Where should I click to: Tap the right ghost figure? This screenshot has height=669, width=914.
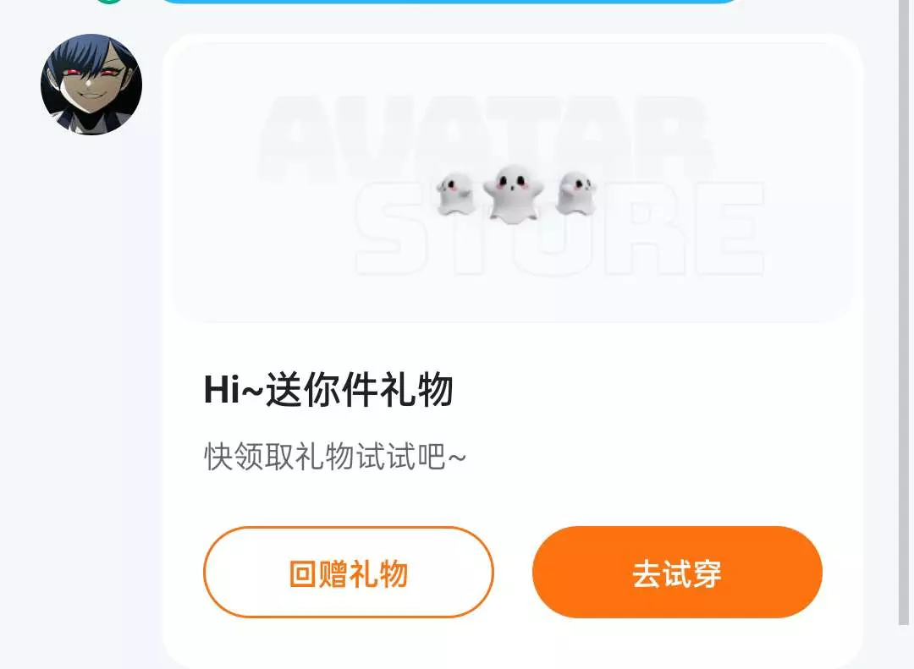576,193
